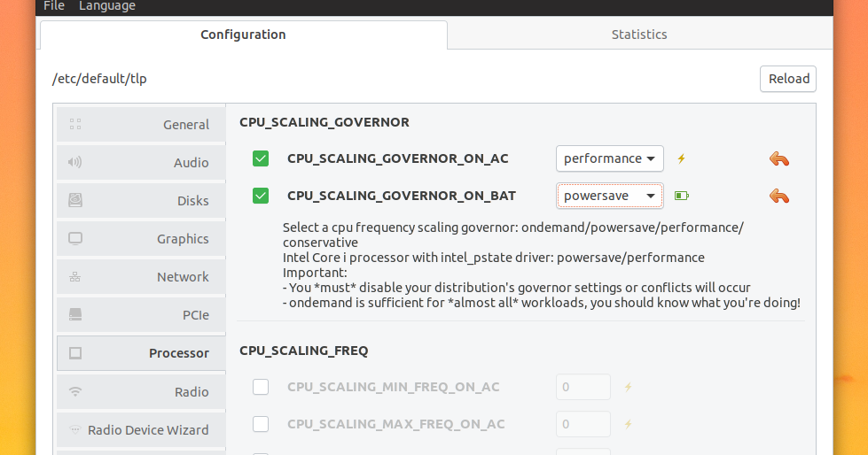Viewport: 868px width, 455px height.
Task: Click the Graphics monitor icon in sidebar
Action: (75, 238)
